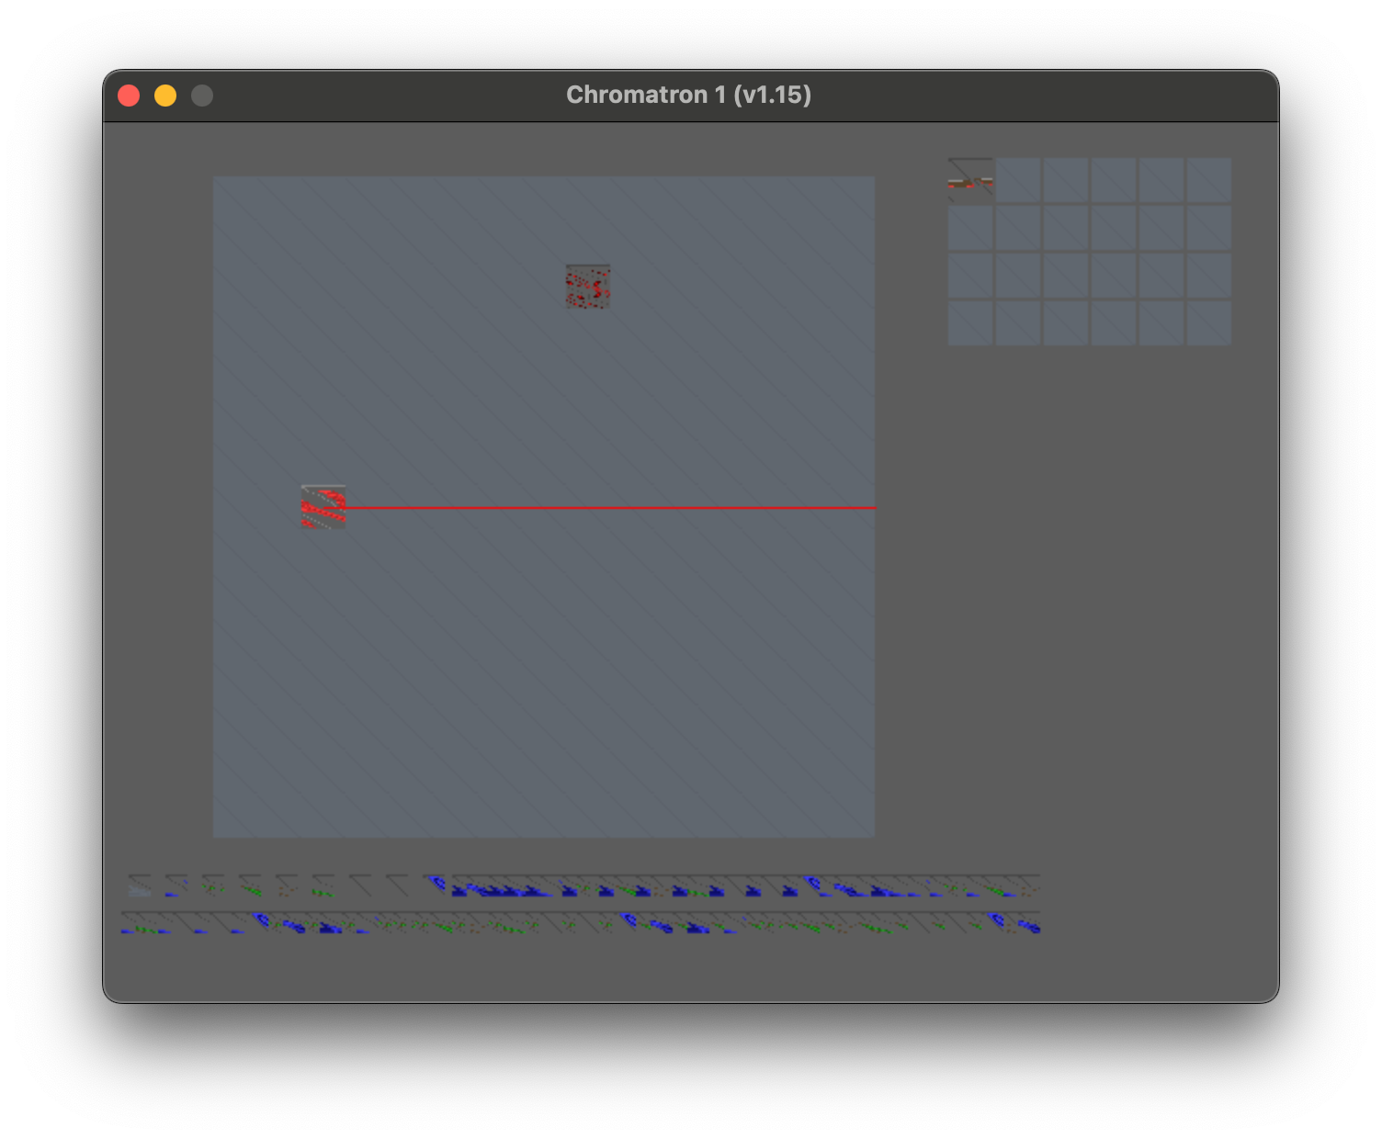Click the gray leftmost sprite in the upper bottom strip

pyautogui.click(x=139, y=886)
